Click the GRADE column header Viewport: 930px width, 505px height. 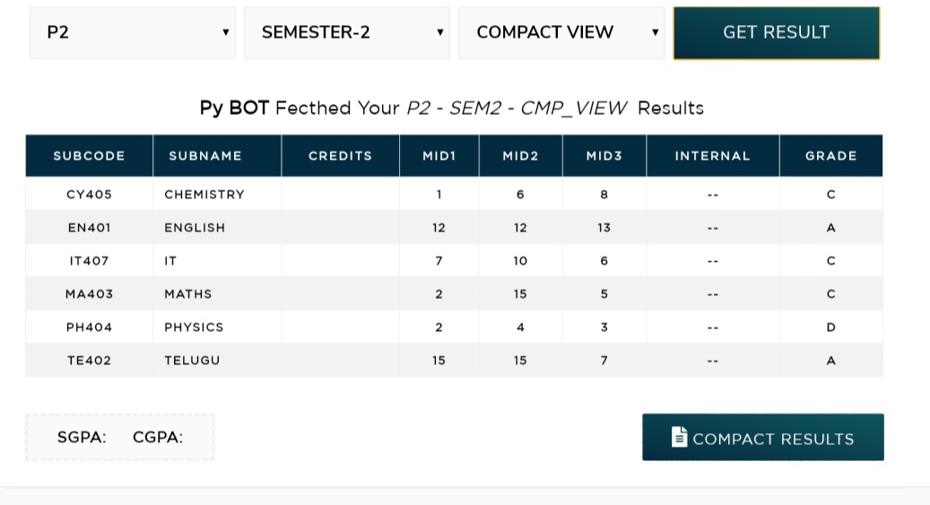(x=831, y=155)
